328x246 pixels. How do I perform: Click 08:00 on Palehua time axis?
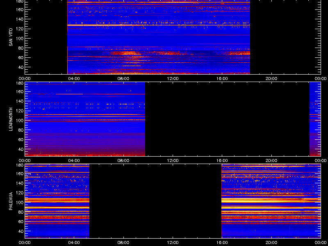[123, 243]
